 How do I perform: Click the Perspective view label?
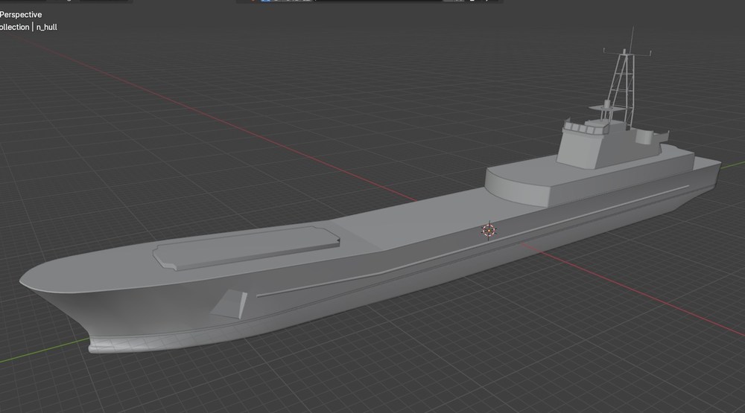(x=20, y=15)
